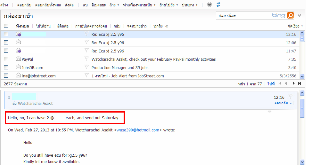The width and height of the screenshot is (311, 165).
Task: Click ตอบกลับ link in the reading pane
Action: click(x=281, y=103)
